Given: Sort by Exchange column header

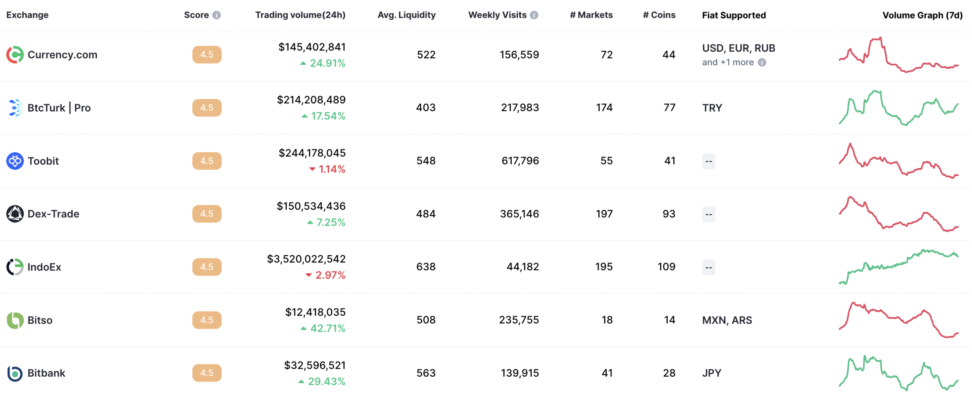Looking at the screenshot, I should [27, 15].
